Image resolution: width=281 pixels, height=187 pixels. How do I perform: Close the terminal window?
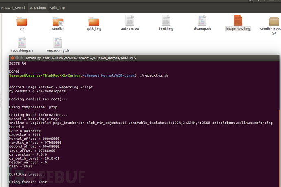13,58
